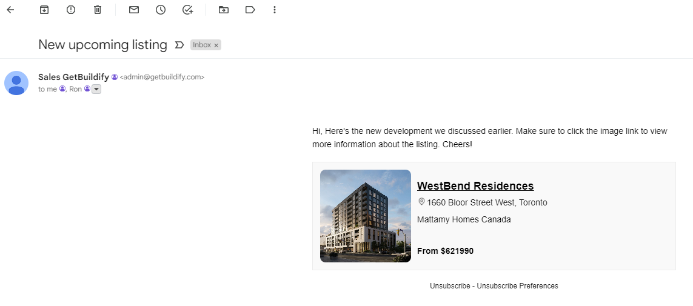Click the contact icon next to Sales GetBuildify
The image size is (693, 306).
[115, 78]
